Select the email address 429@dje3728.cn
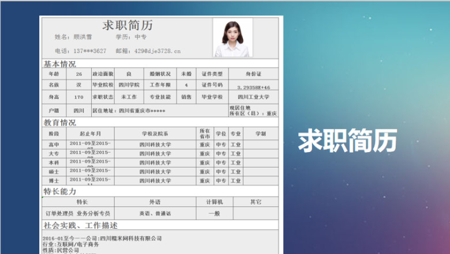 click(x=157, y=51)
